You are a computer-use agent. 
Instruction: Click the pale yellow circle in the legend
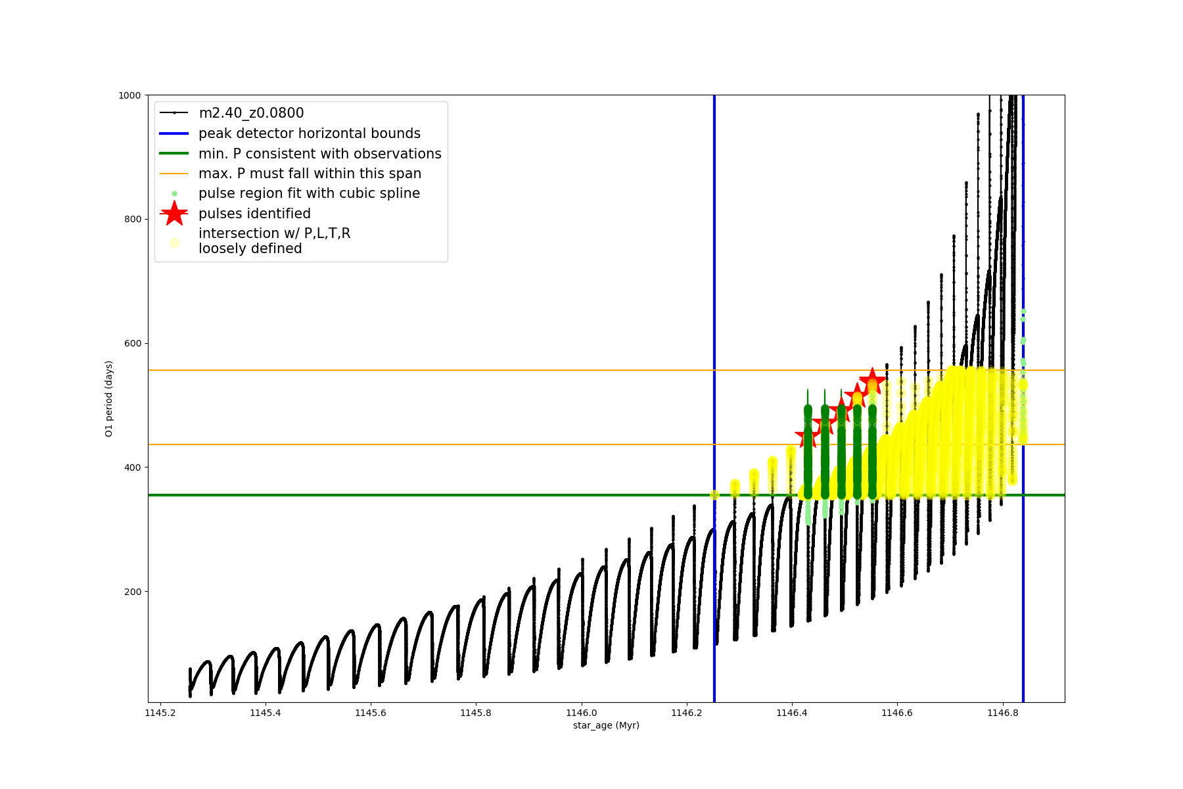click(x=174, y=243)
